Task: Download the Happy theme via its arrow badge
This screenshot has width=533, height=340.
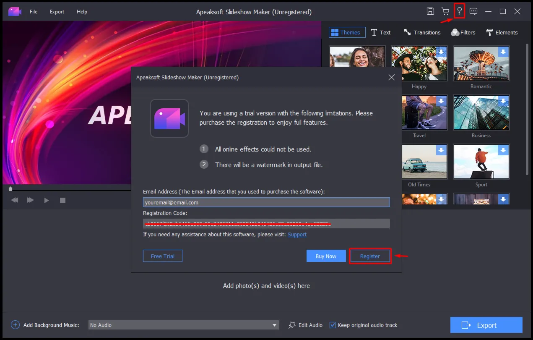Action: (442, 52)
